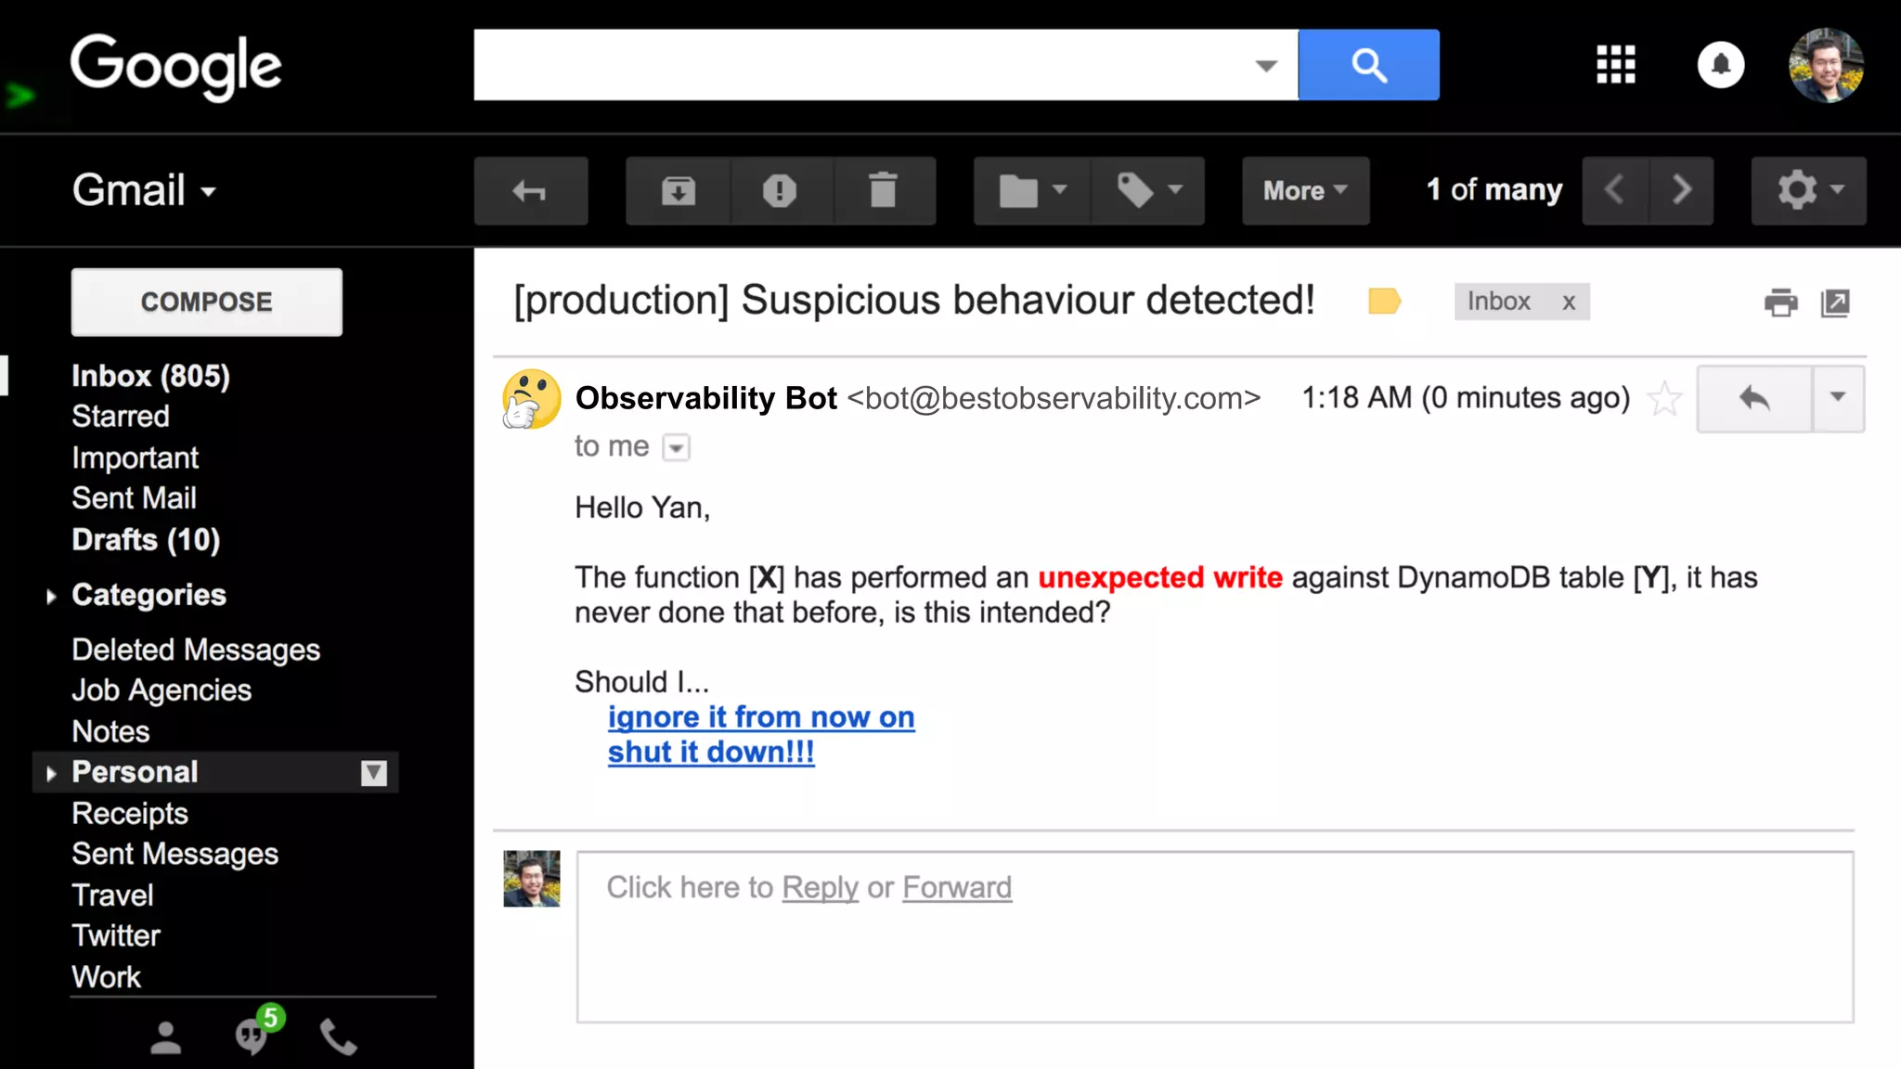1901x1069 pixels.
Task: Open conversation in new window
Action: point(1835,303)
